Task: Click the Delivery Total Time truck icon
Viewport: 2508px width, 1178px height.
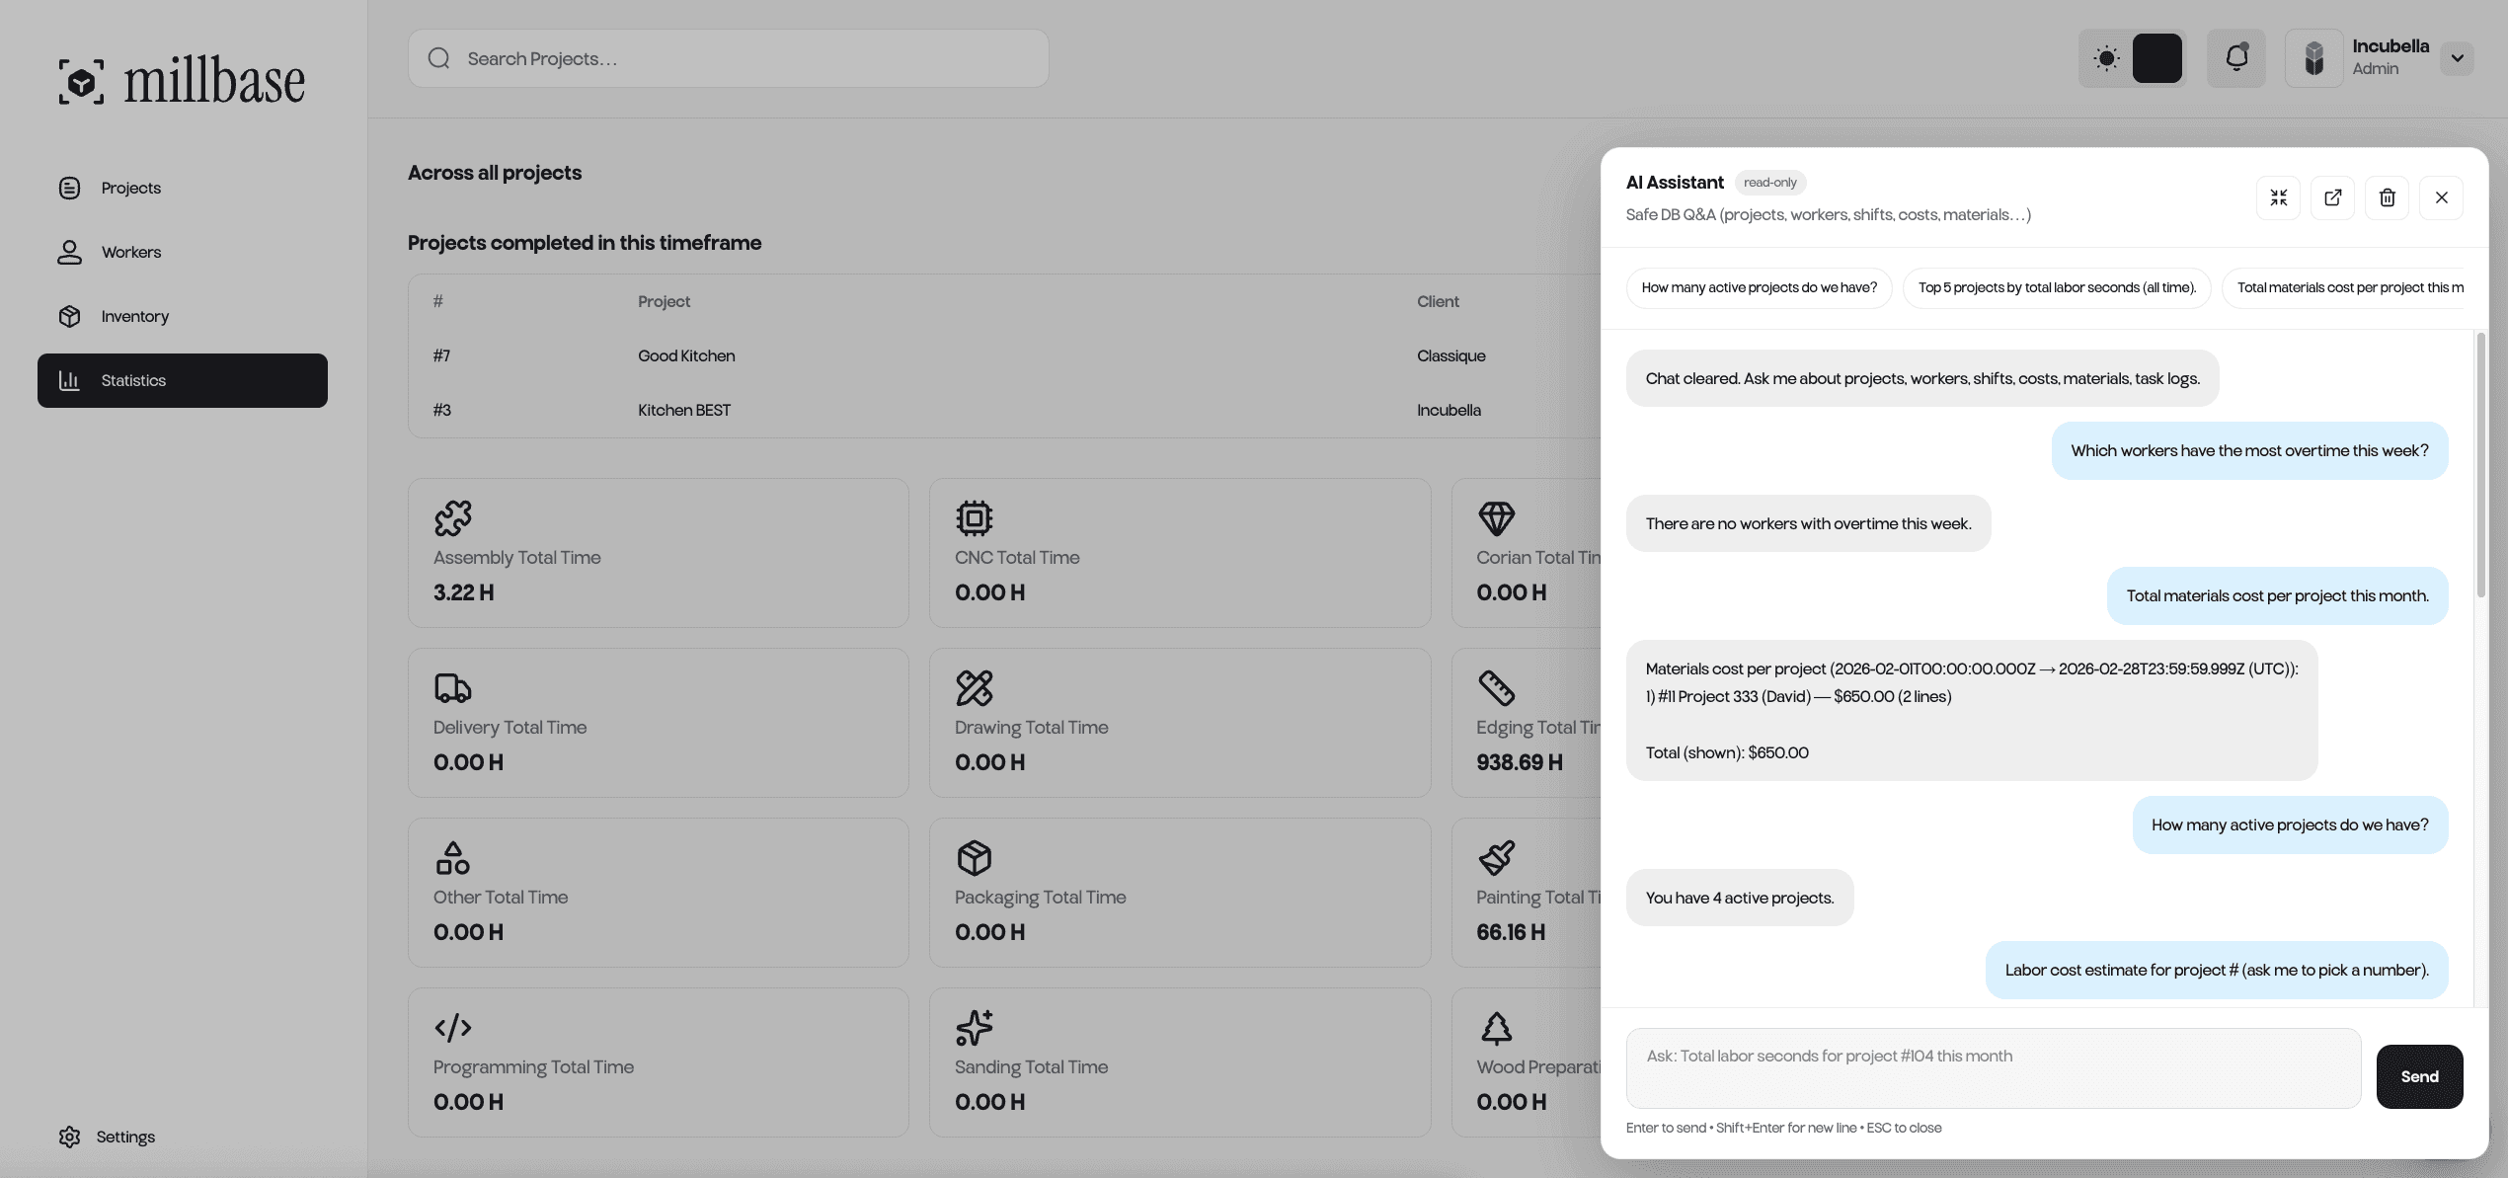Action: (x=453, y=687)
